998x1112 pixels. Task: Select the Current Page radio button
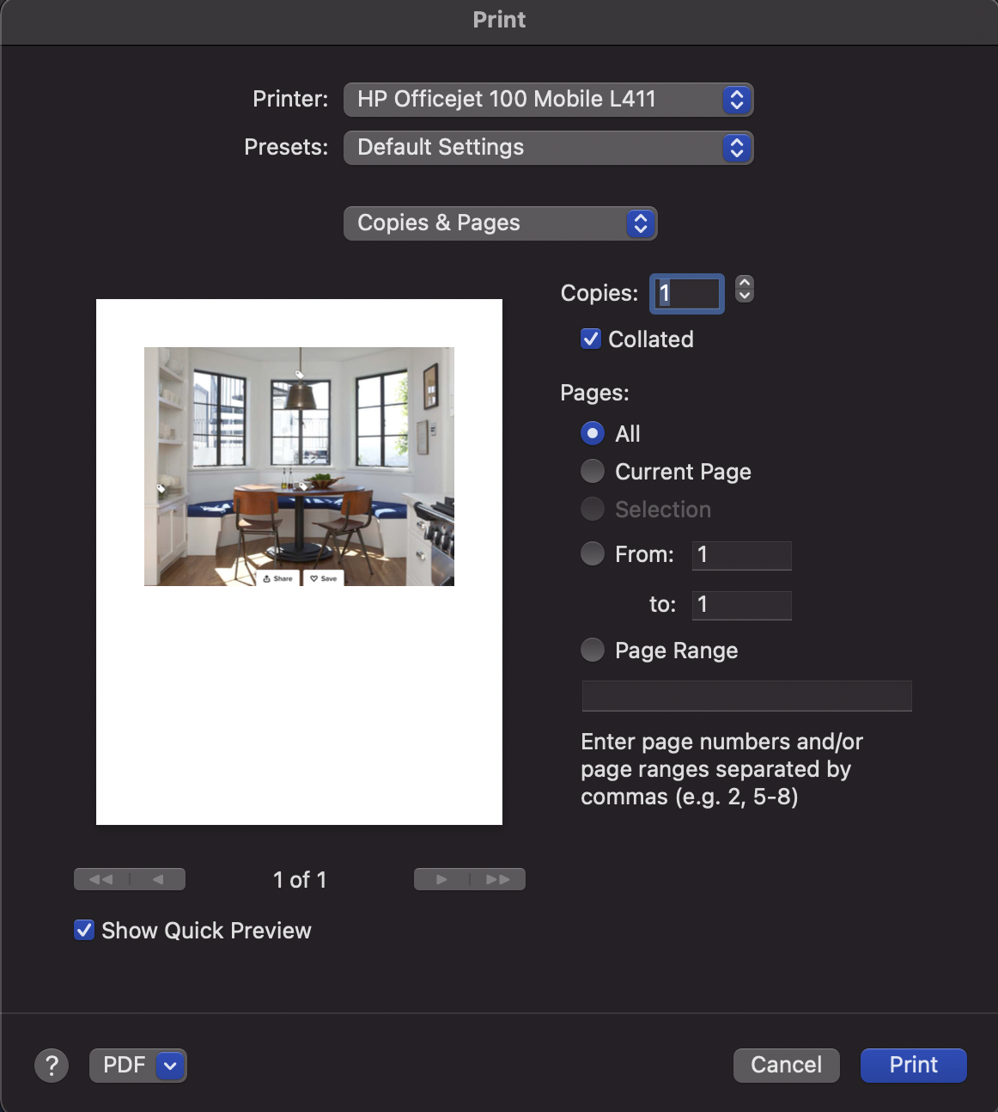click(x=593, y=471)
